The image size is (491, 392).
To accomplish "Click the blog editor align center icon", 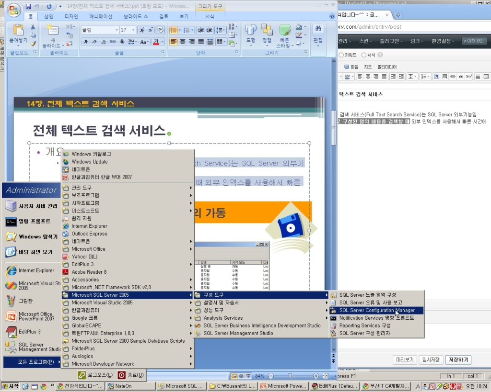I will pos(368,76).
